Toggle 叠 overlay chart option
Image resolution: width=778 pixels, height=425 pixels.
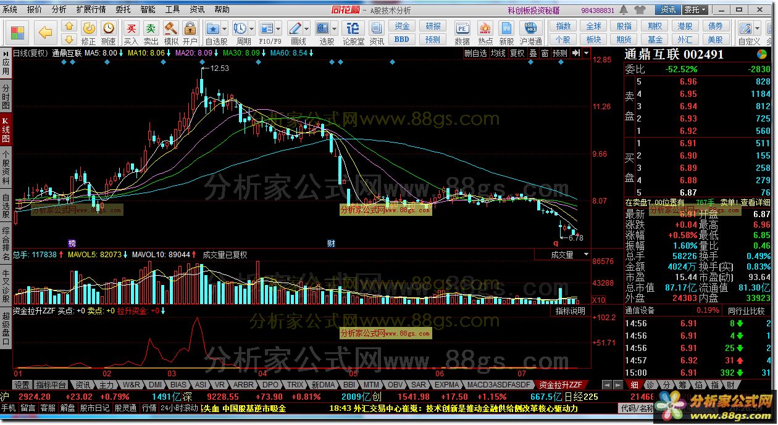tap(533, 54)
